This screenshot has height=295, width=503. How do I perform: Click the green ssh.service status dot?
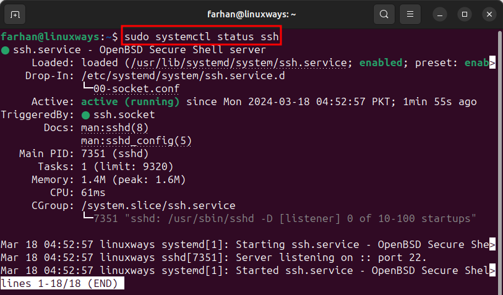[5, 50]
